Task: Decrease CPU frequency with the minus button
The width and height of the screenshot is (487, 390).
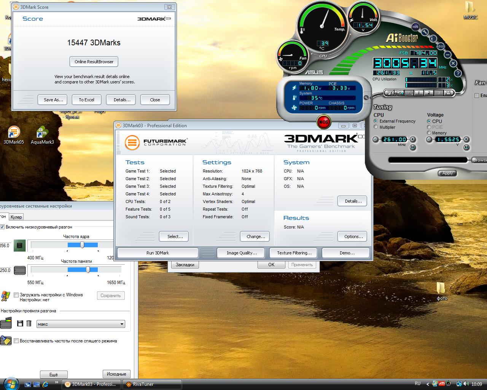Action: 376,139
